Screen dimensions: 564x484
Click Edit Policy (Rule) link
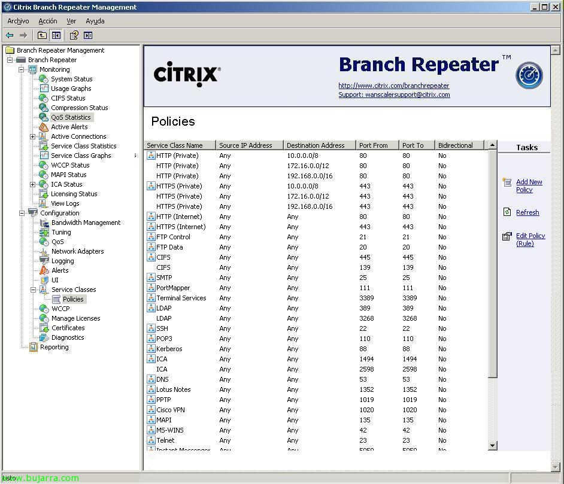[530, 240]
